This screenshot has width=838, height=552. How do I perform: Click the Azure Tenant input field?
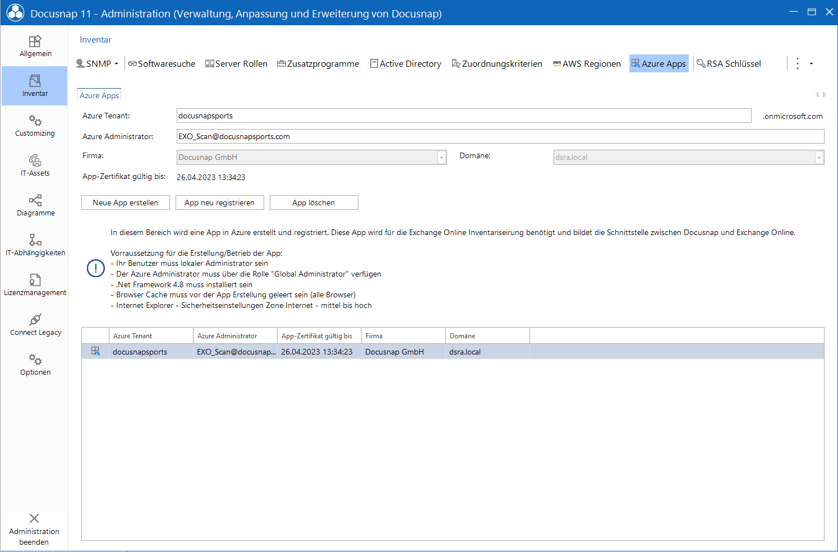[464, 116]
